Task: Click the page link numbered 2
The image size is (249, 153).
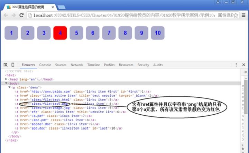Action: pos(28,33)
